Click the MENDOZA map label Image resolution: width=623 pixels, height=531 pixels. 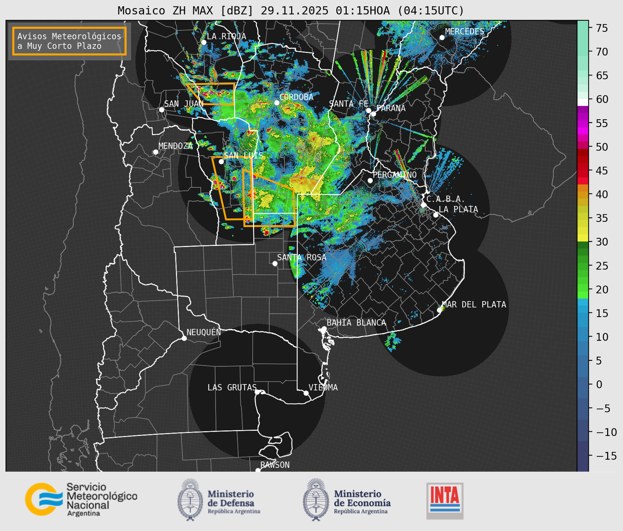tap(175, 146)
